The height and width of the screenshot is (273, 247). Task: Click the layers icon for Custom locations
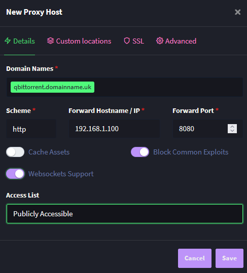tap(50, 41)
